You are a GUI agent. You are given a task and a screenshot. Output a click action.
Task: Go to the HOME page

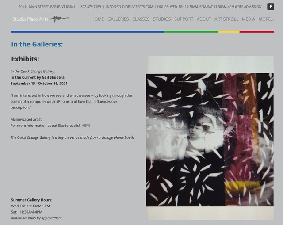click(x=97, y=19)
